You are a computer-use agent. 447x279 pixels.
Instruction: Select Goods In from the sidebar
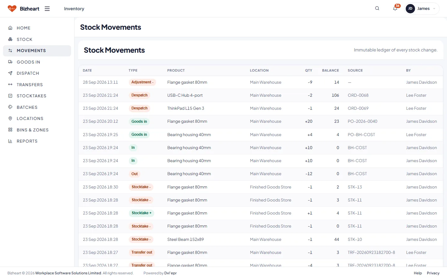coord(37,62)
